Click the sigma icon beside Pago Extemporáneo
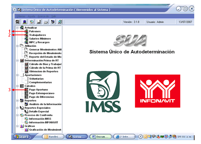 (x=26, y=93)
